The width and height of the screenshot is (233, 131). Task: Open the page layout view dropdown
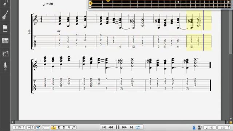pos(30,127)
